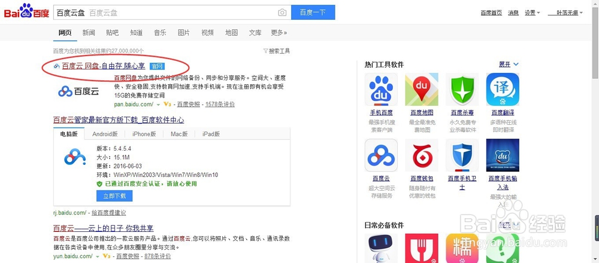Click the V3 credibility badge beside pan.baidu.com
Viewport: 599px width, 263px height.
167,104
